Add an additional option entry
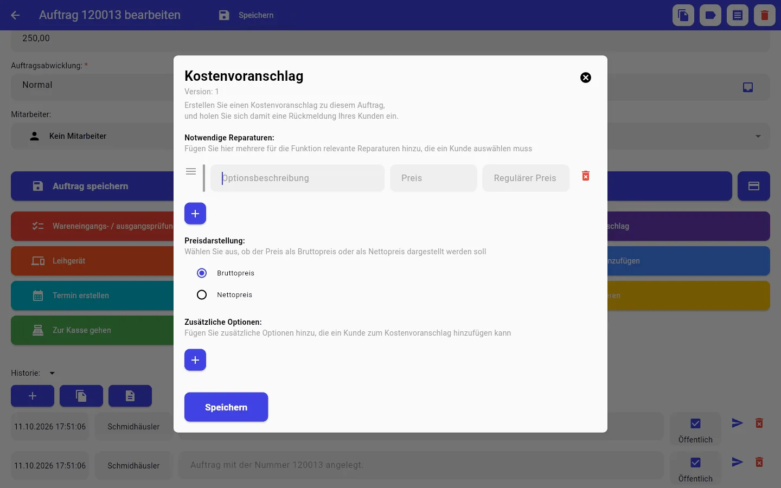 pyautogui.click(x=195, y=360)
